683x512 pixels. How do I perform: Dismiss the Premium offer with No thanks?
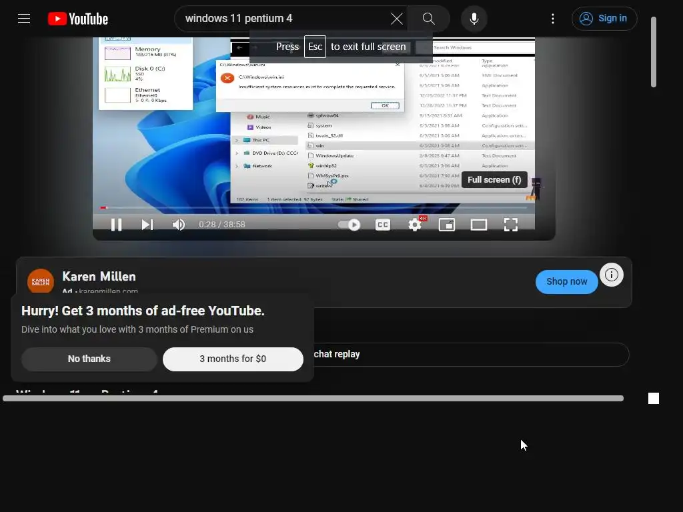[x=89, y=359]
